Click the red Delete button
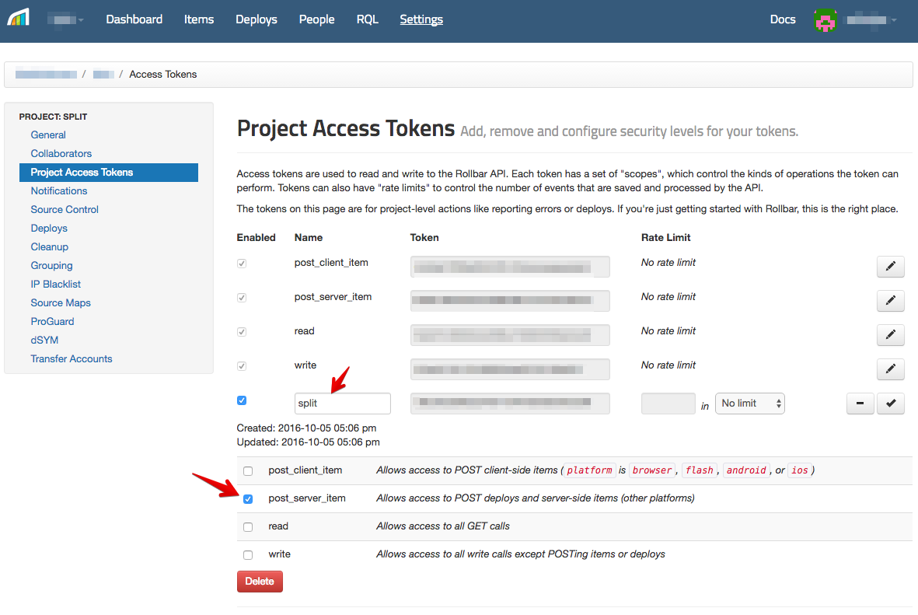 point(260,582)
